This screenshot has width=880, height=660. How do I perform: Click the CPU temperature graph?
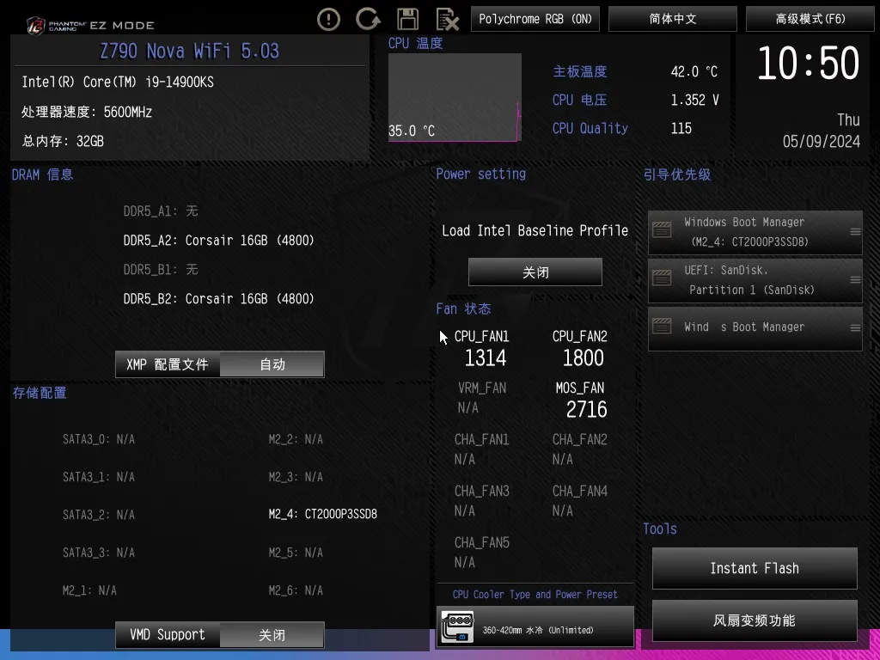pyautogui.click(x=455, y=98)
